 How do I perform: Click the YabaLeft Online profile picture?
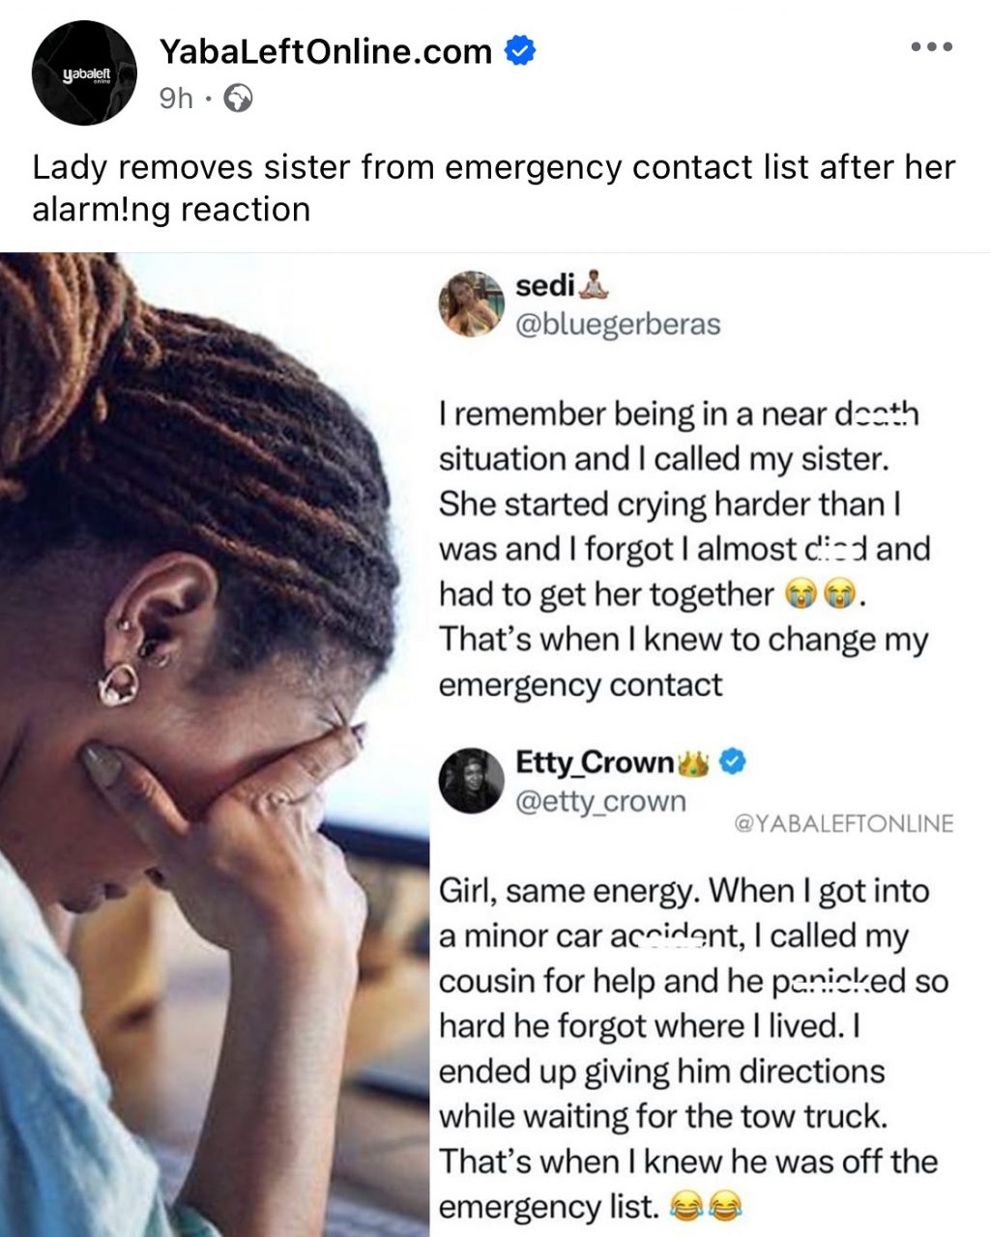(84, 72)
